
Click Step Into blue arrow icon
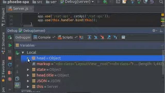pos(96,37)
